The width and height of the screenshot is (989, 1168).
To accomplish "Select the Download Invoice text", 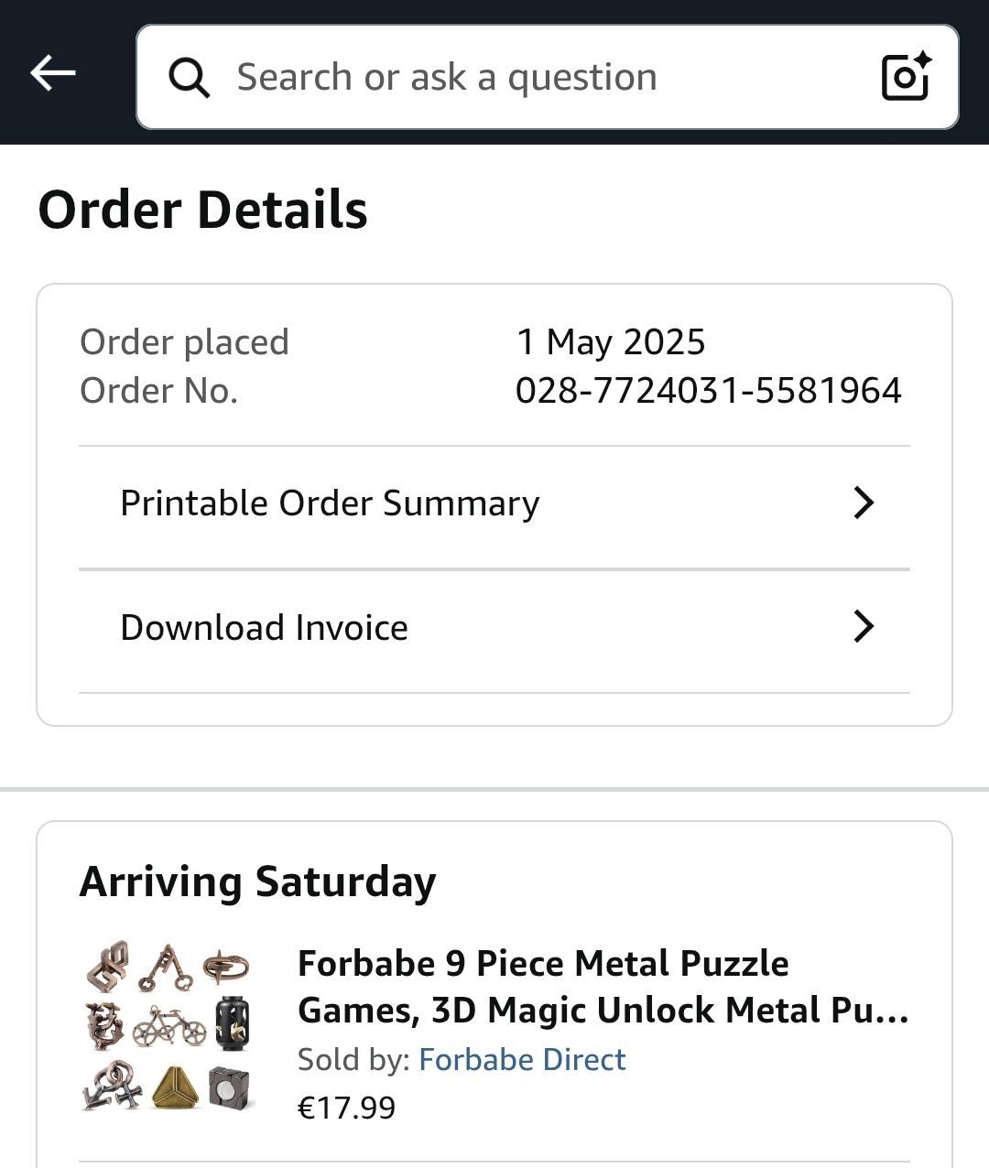I will [x=264, y=628].
